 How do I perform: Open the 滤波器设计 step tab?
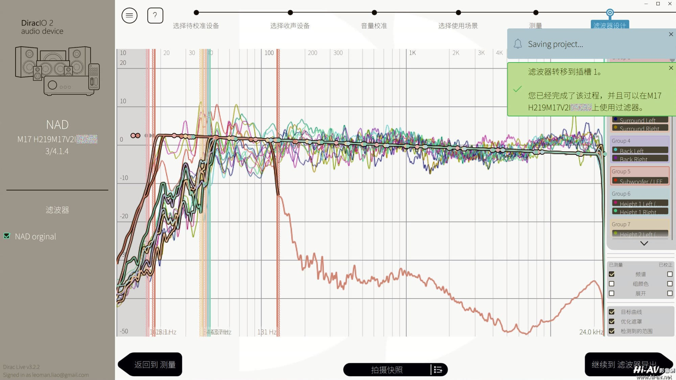610,25
